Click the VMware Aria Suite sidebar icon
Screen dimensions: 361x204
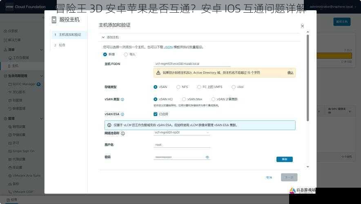(x=10, y=175)
